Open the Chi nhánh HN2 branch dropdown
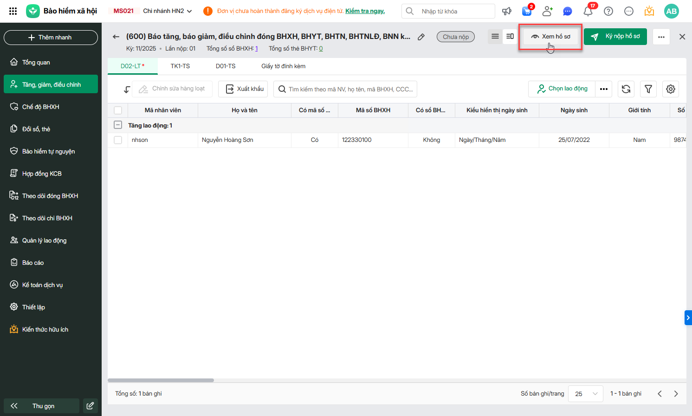Image resolution: width=692 pixels, height=416 pixels. click(x=168, y=11)
